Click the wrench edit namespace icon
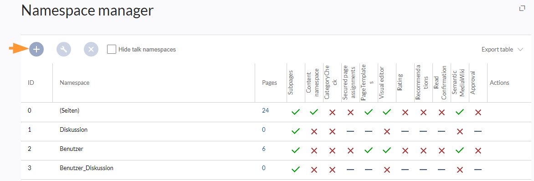Screen dimensions: 534x181 [x=64, y=49]
